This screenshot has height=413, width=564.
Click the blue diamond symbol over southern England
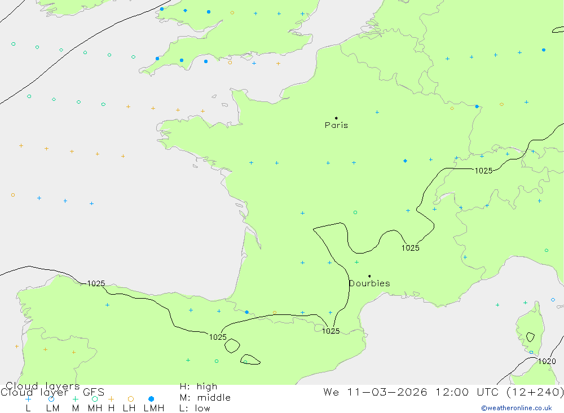pos(185,11)
